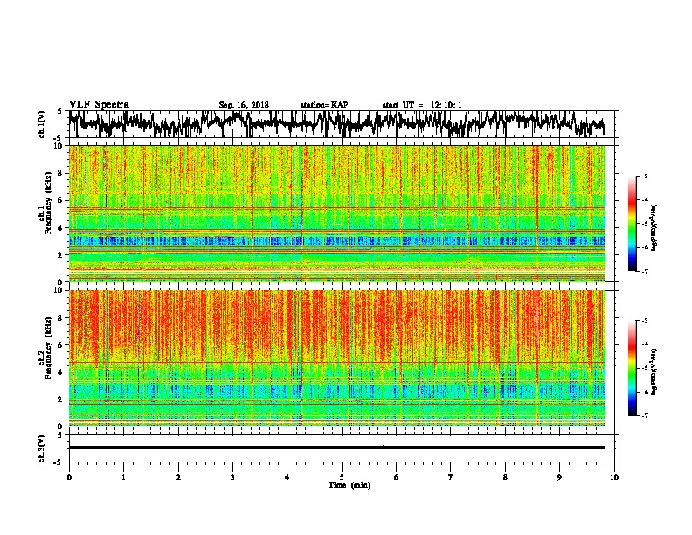Viewport: 692px width, 535px height.
Task: Click time axis tick label '1'
Action: (123, 477)
